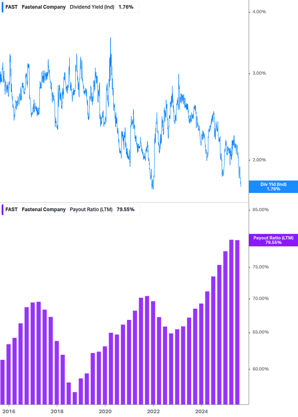Click the blue Div Yld (Ind) 1.76% value tag

(273, 187)
